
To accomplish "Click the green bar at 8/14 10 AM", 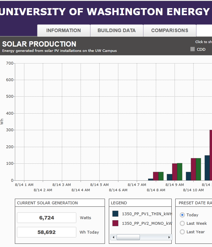I will point(198,169).
